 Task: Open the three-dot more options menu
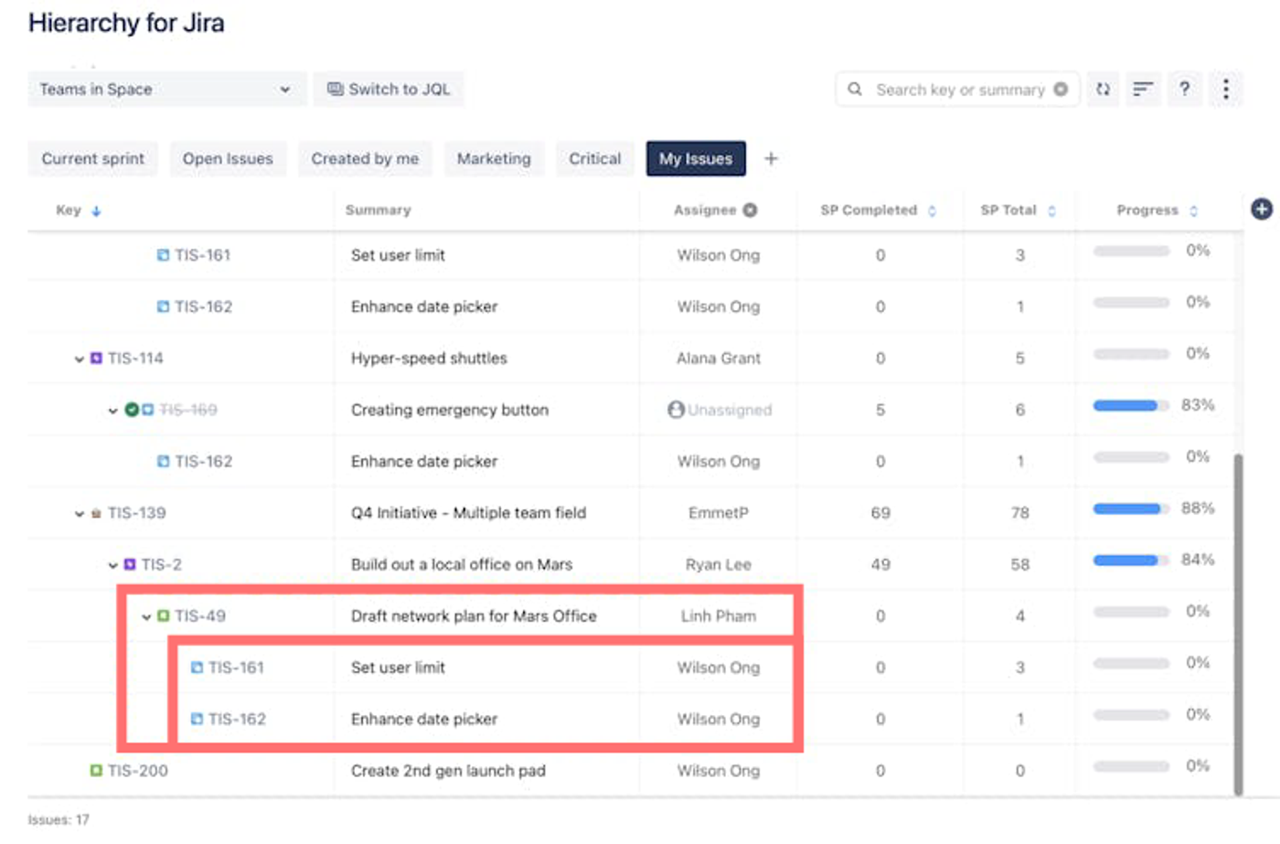(x=1226, y=89)
